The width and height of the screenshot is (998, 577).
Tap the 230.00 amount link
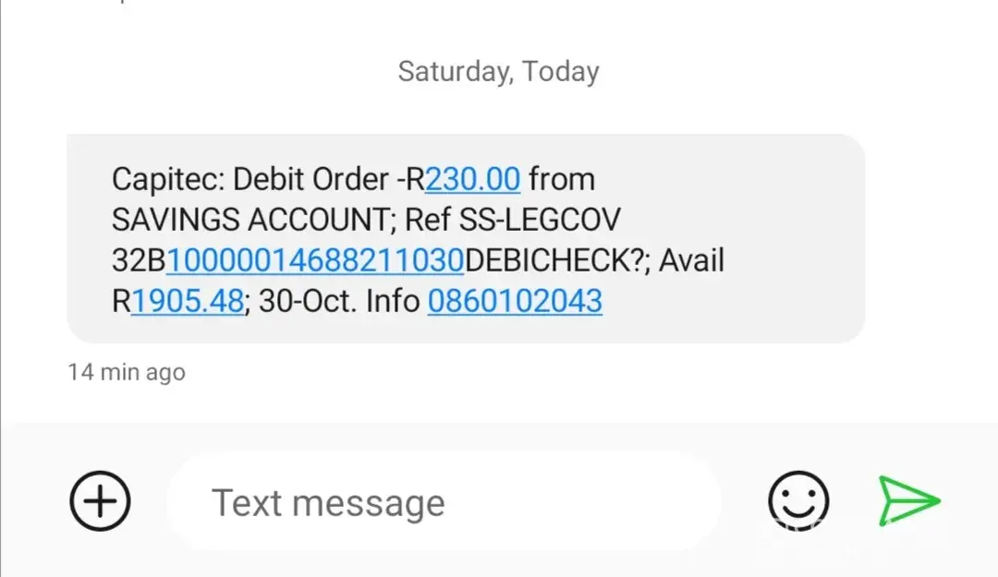473,178
